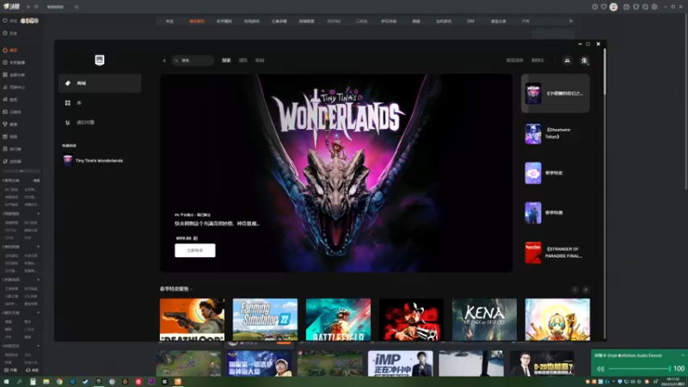Screen dimensions: 688x387
Task: Collapse the volume popup with chevron
Action: 683,355
